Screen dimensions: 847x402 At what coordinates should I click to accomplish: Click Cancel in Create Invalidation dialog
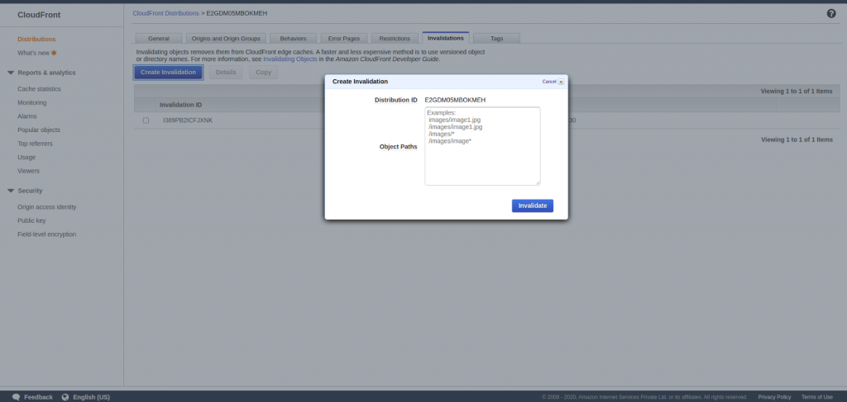(549, 82)
